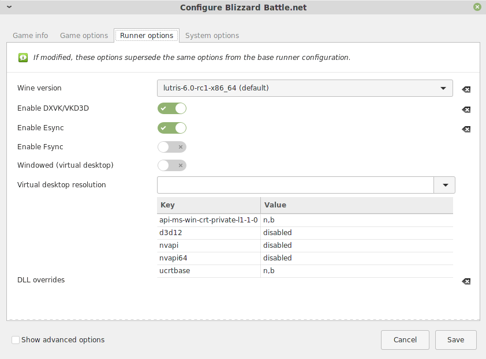
Task: Reset the Wine version option
Action: [466, 89]
